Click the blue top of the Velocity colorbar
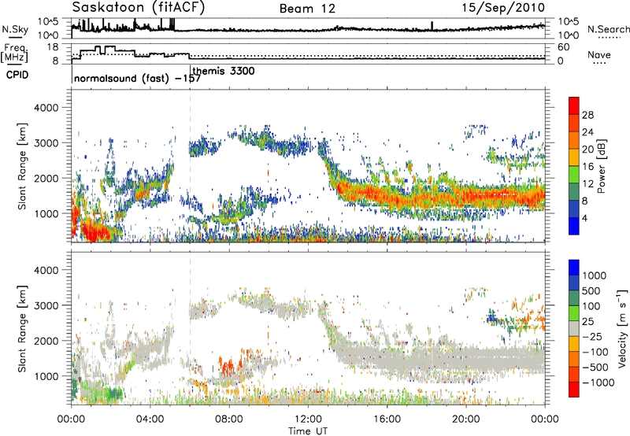 pyautogui.click(x=574, y=267)
